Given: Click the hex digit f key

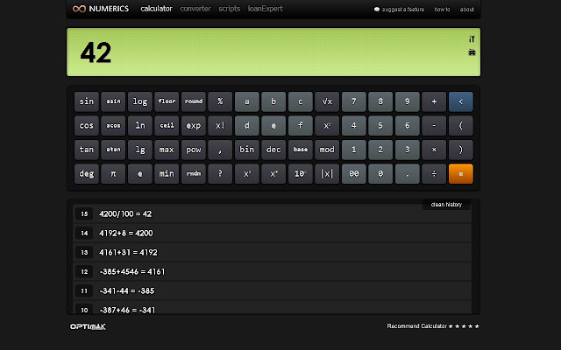Looking at the screenshot, I should point(301,126).
